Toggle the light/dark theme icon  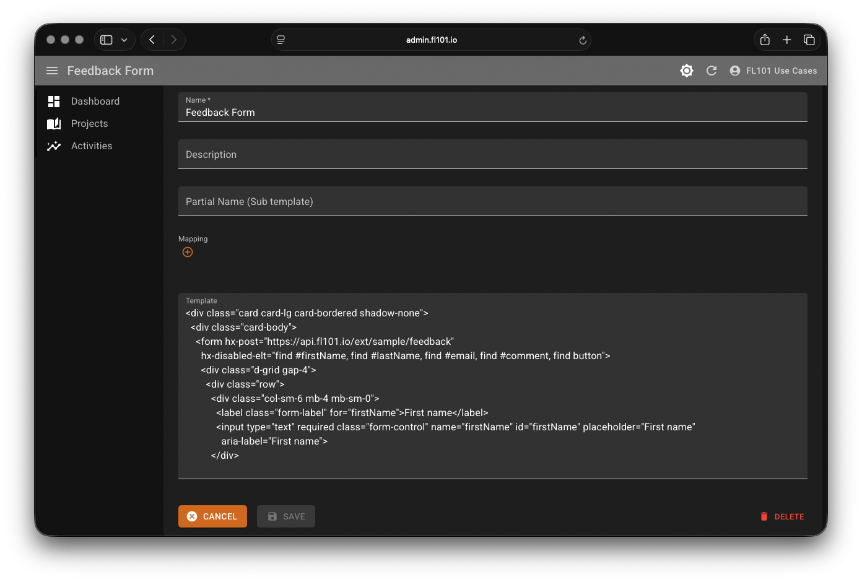pyautogui.click(x=686, y=71)
